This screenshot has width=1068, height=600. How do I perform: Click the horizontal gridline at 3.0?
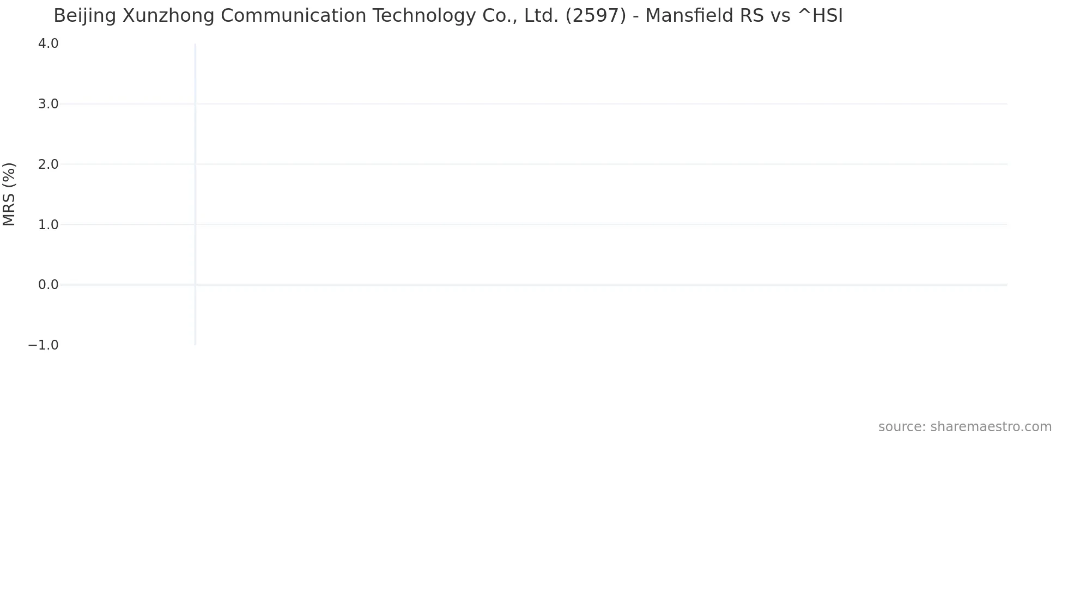click(545, 104)
